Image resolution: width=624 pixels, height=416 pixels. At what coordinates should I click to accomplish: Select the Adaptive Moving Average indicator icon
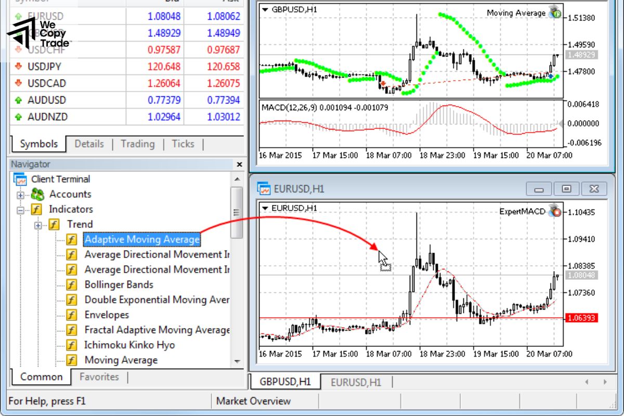pos(71,240)
